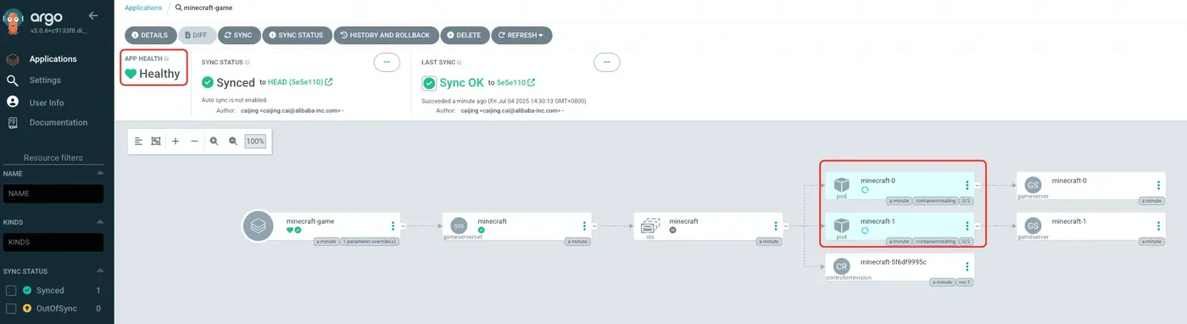1187x324 pixels.
Task: Open Applications in the sidebar
Action: pyautogui.click(x=53, y=59)
